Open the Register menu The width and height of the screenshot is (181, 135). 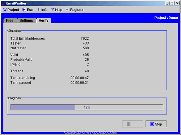pos(75,10)
